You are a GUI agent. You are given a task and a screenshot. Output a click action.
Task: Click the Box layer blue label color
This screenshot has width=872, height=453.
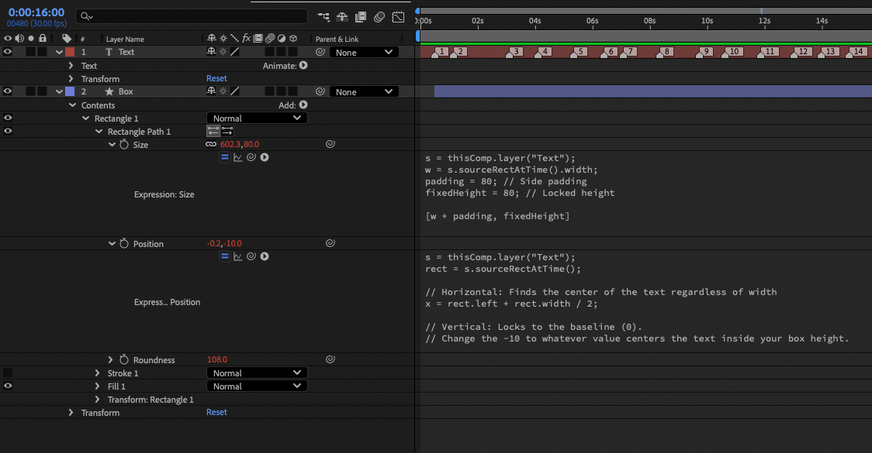click(x=70, y=91)
